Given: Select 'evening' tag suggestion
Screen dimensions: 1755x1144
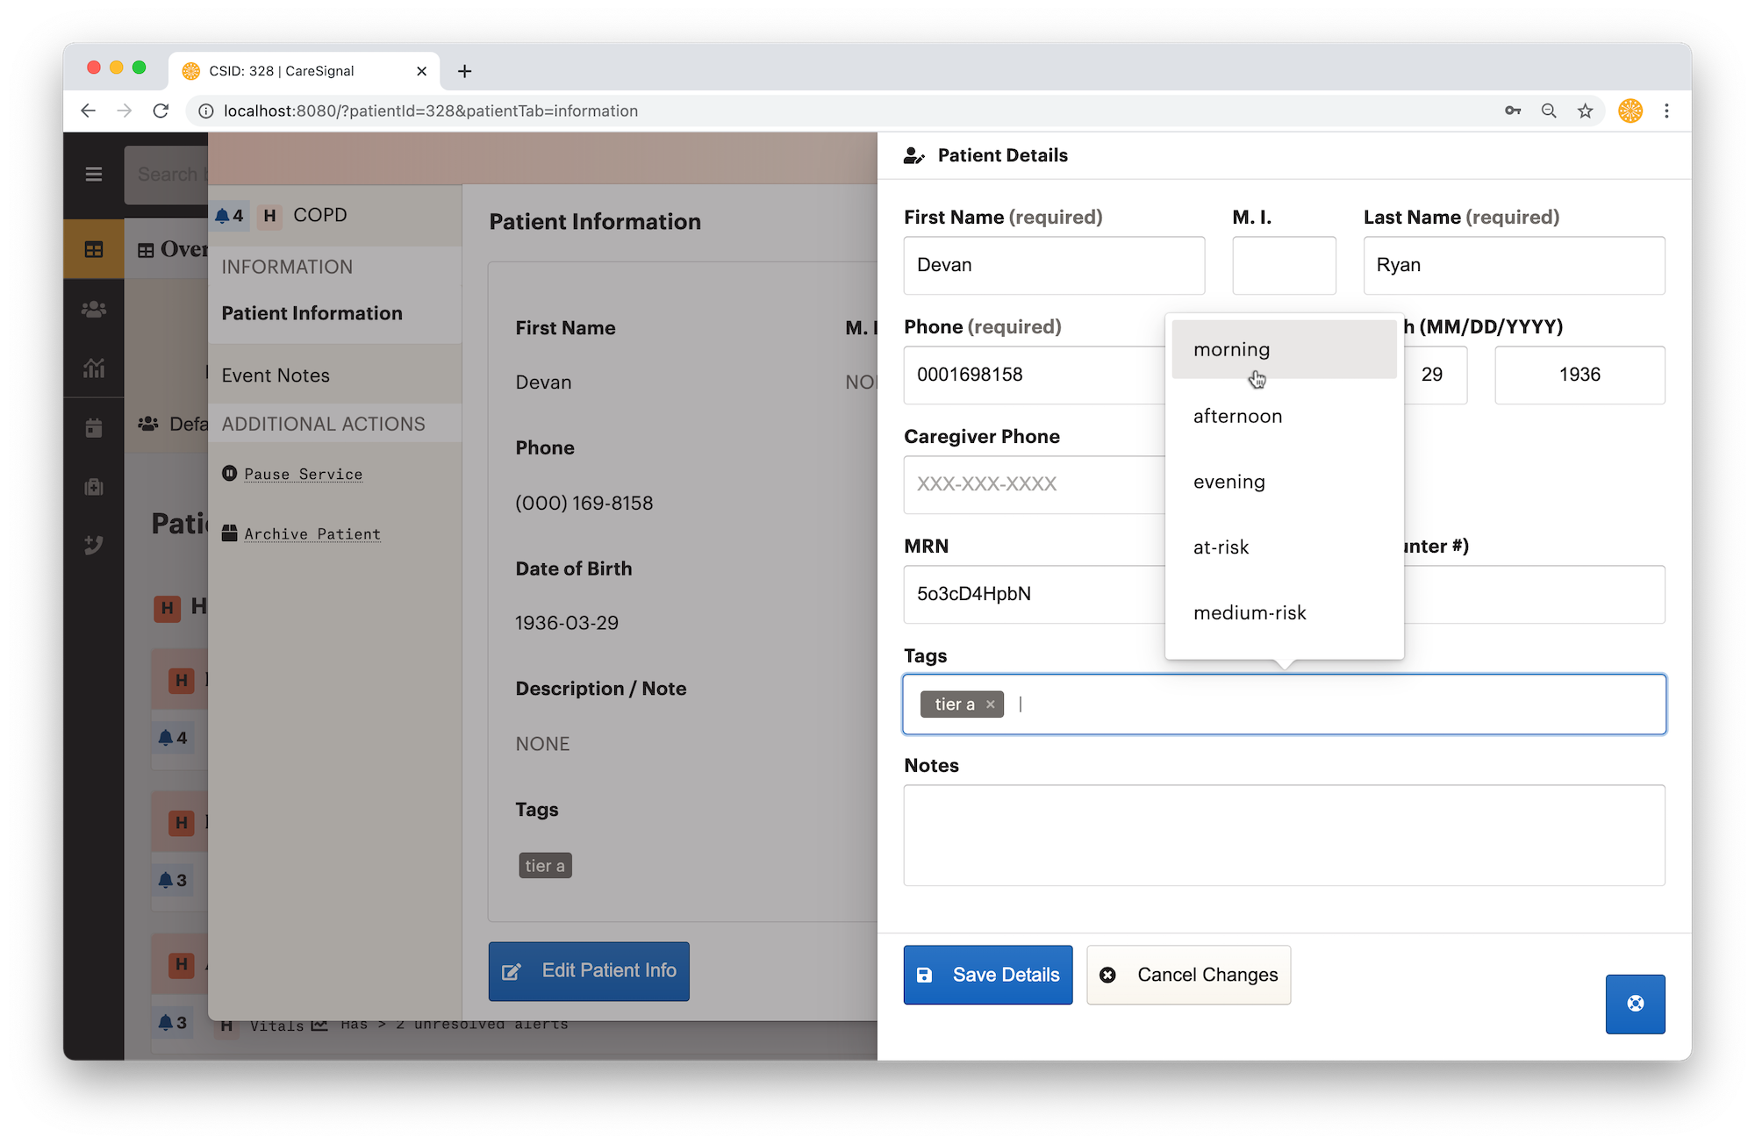Looking at the screenshot, I should 1284,482.
